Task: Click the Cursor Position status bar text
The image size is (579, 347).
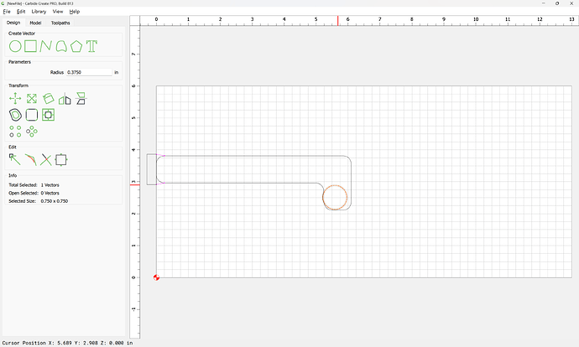Action: [x=68, y=343]
